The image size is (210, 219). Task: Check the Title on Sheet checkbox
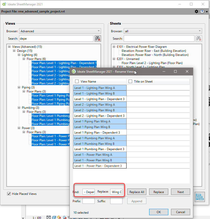[130, 81]
